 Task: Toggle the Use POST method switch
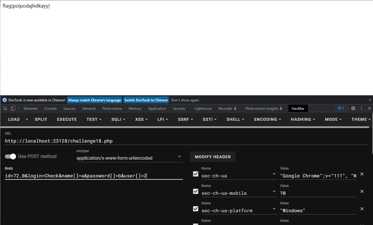click(x=11, y=156)
